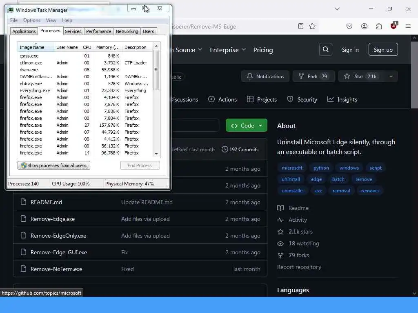Expand the Enterprise dropdown menu
The image size is (418, 313).
tap(228, 50)
